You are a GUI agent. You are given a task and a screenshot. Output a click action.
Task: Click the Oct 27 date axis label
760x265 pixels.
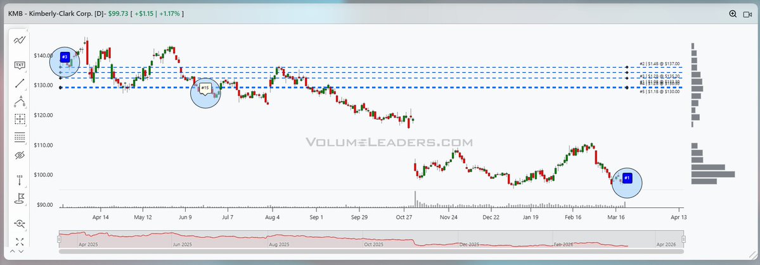click(404, 217)
